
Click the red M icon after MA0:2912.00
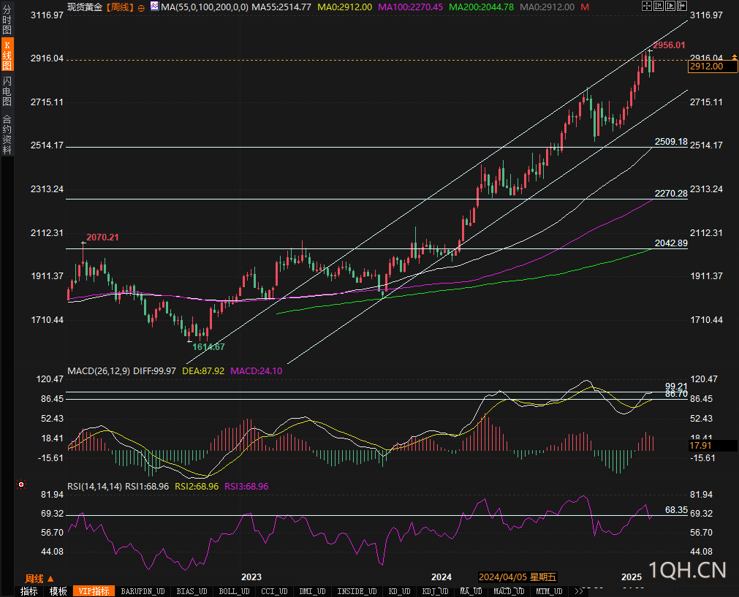click(585, 7)
